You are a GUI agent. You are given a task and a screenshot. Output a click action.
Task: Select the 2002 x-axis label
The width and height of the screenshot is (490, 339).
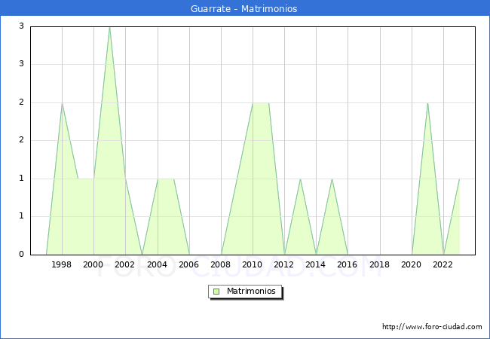(x=124, y=264)
